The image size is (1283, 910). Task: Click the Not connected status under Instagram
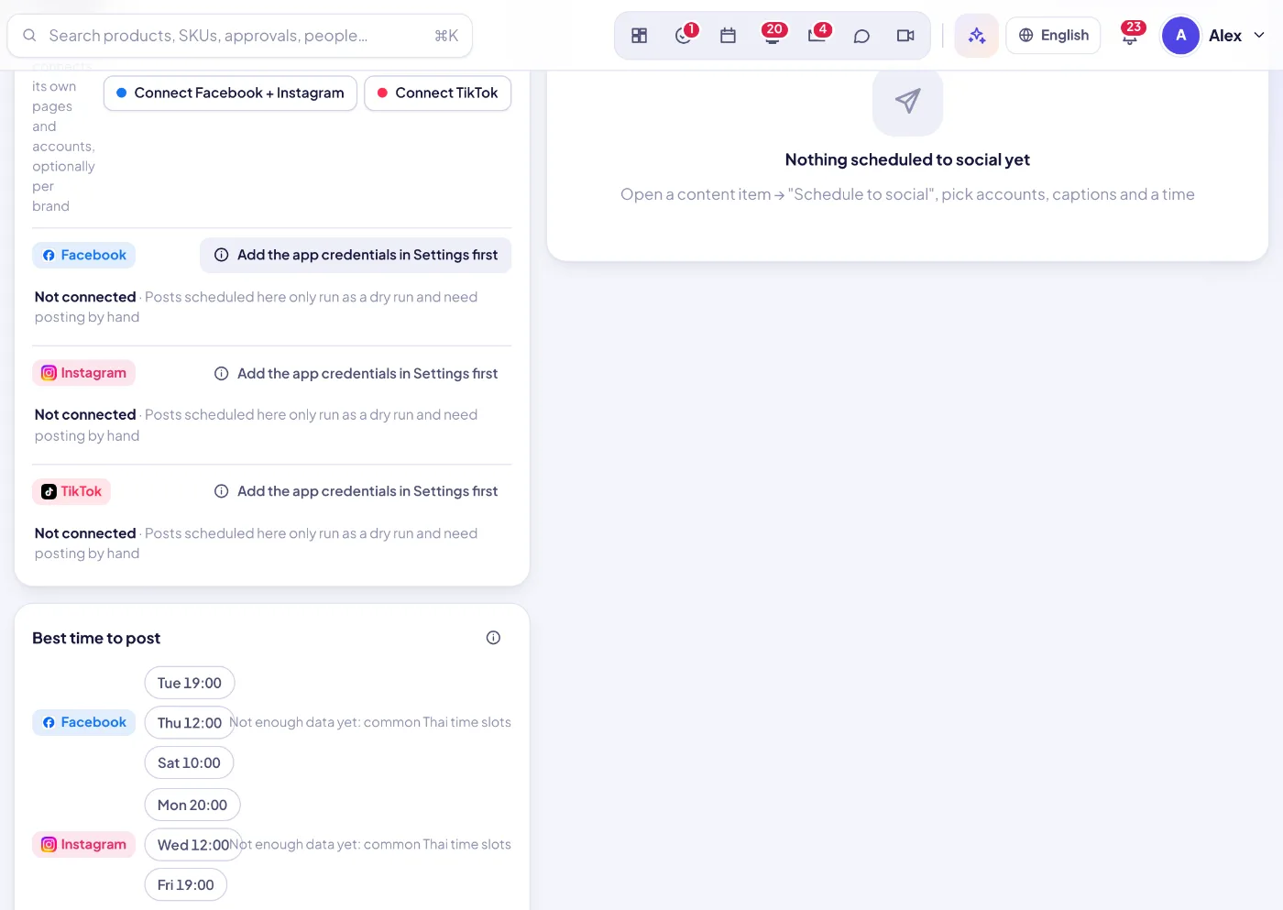pyautogui.click(x=85, y=415)
